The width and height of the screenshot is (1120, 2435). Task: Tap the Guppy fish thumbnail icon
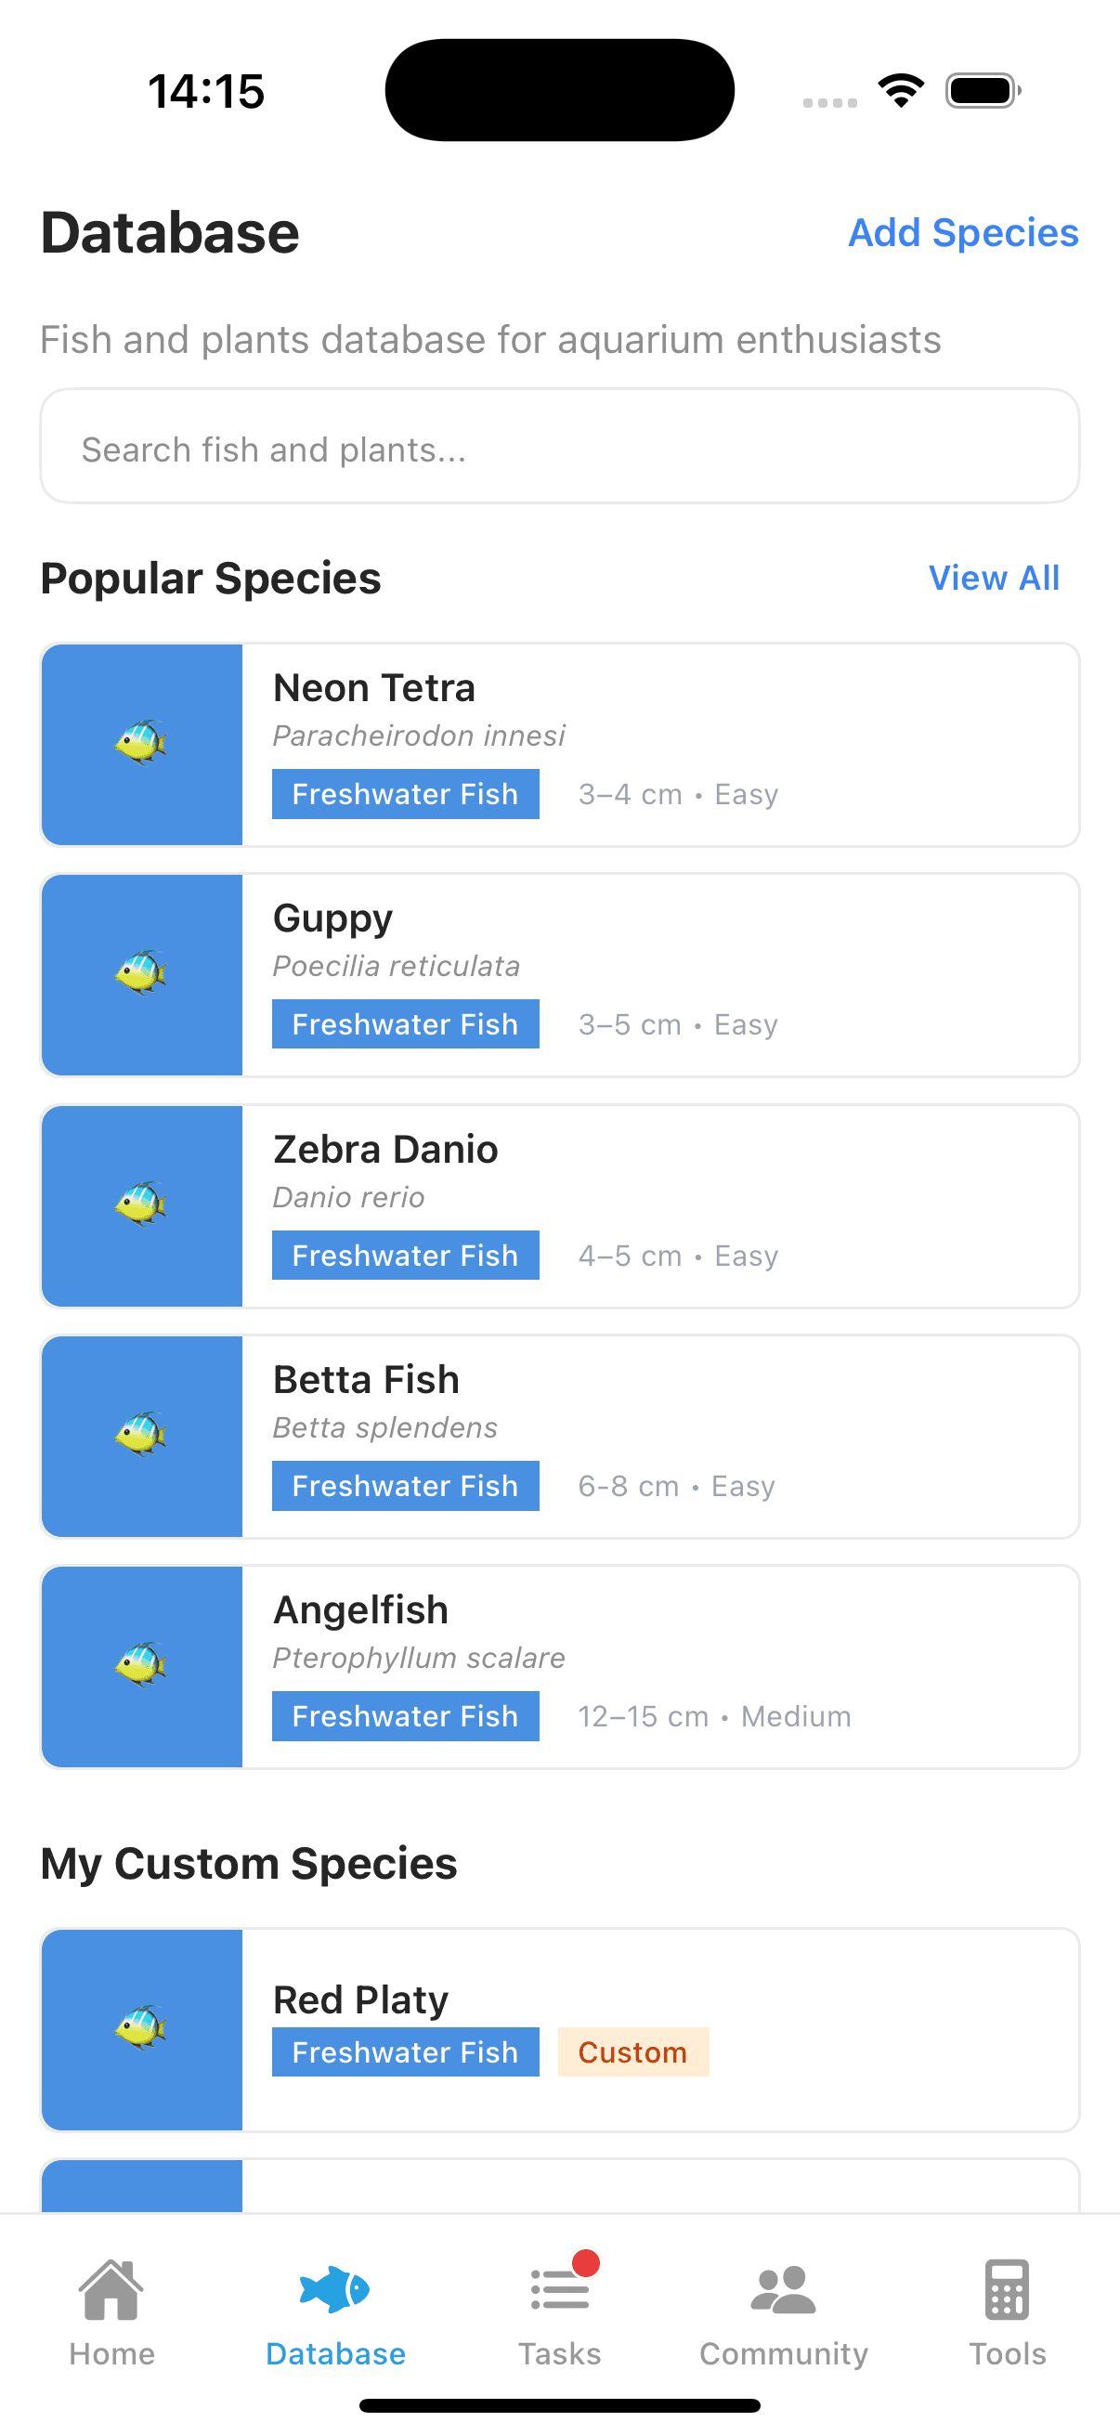click(142, 974)
